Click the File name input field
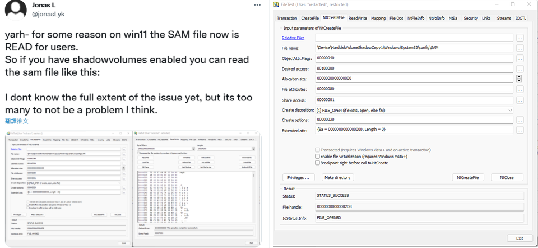The width and height of the screenshot is (538, 248). [x=414, y=48]
